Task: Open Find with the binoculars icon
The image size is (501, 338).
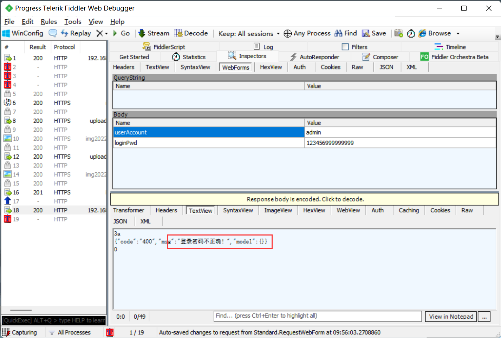Action: [346, 33]
